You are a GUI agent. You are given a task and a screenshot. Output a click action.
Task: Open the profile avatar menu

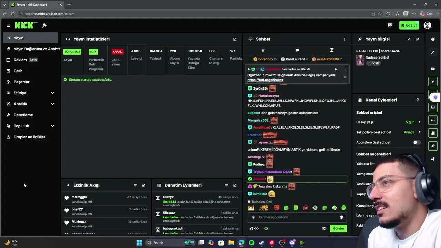(427, 25)
